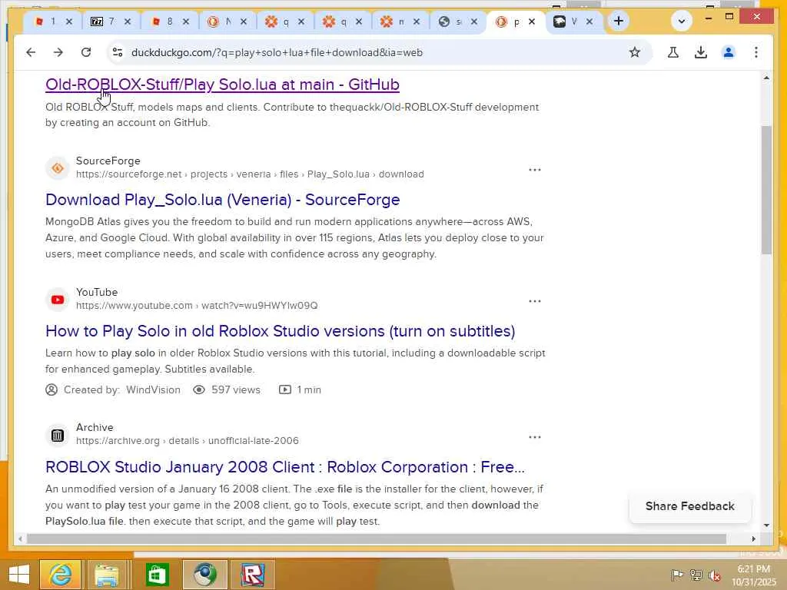787x590 pixels.
Task: Open ROBLOX Studio January 2008 Client result
Action: click(x=284, y=467)
